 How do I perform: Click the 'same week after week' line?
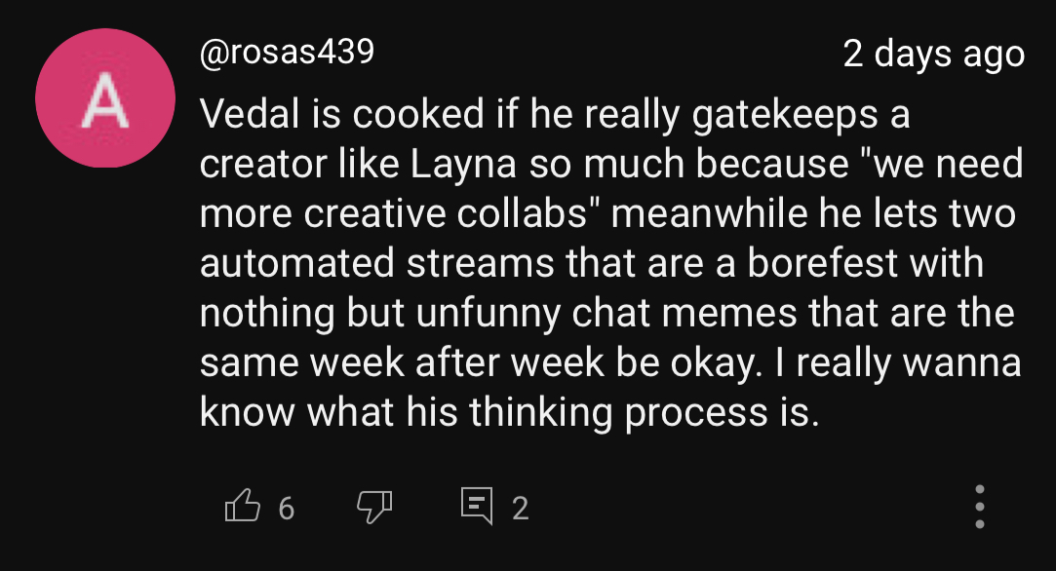coord(402,363)
